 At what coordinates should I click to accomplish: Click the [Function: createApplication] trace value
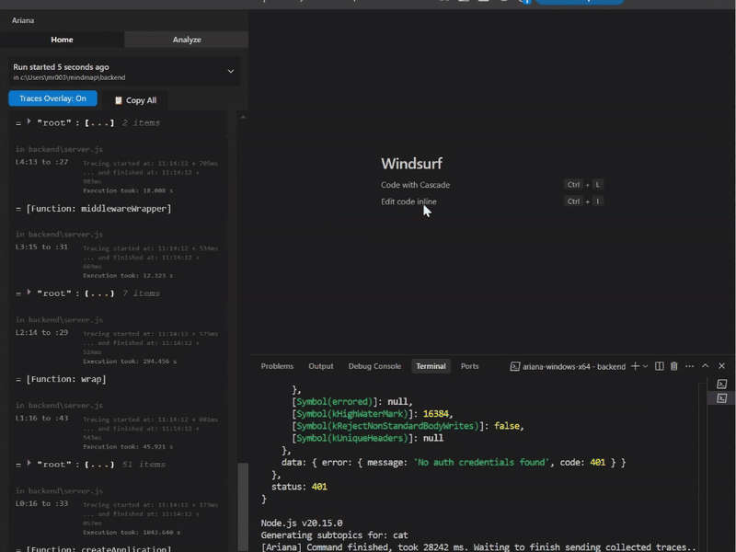click(98, 548)
